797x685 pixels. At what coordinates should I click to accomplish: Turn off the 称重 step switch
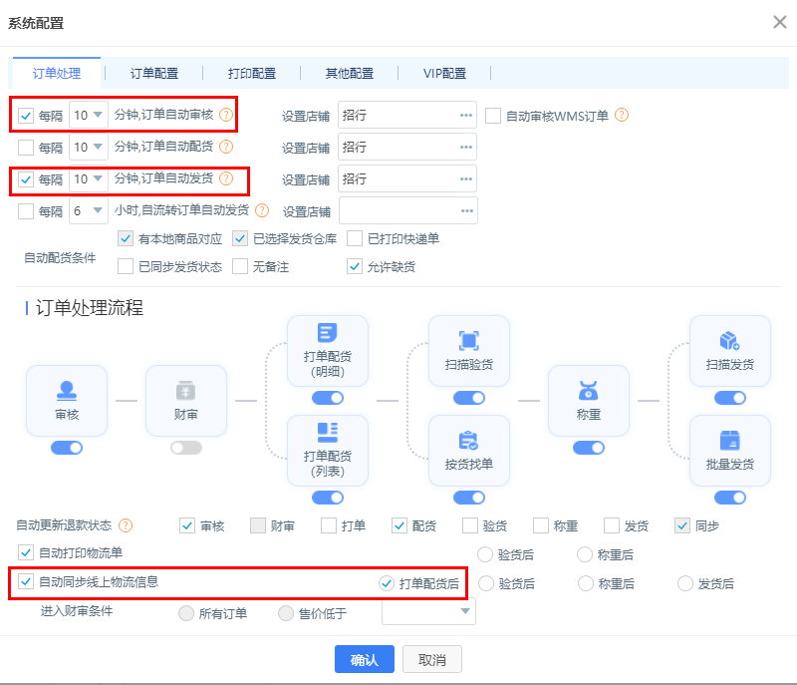click(589, 448)
